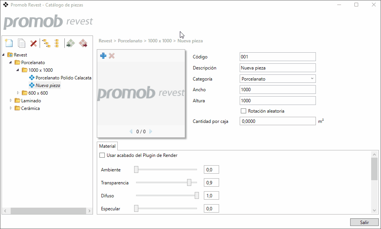Expand the Cerâmica node
381x229 pixels.
[x=11, y=108]
